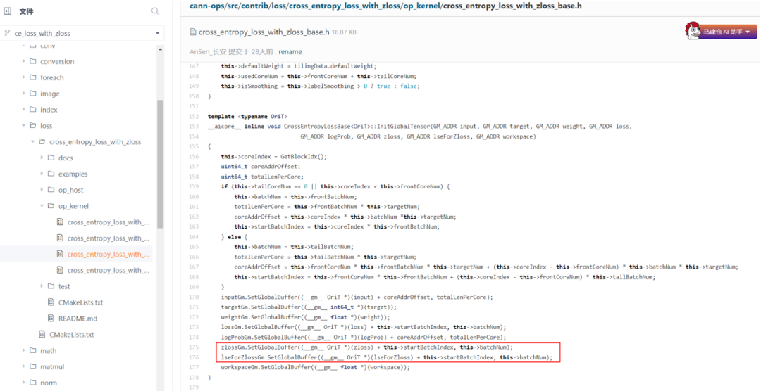The height and width of the screenshot is (391, 761).
Task: Click author name AnSen_长安
Action: [x=208, y=52]
